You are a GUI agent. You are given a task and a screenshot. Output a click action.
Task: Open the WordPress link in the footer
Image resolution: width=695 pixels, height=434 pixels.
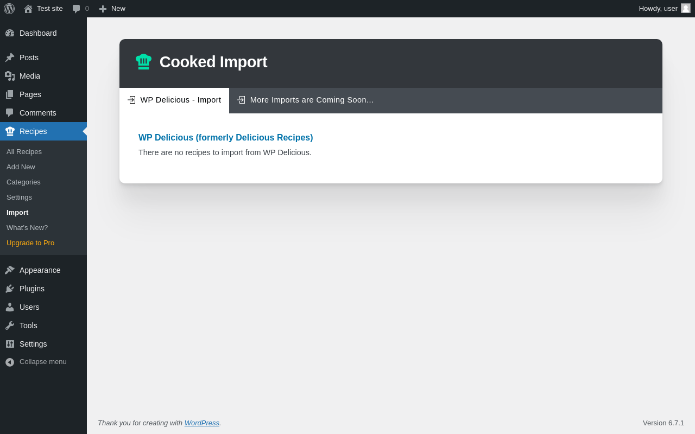(201, 423)
